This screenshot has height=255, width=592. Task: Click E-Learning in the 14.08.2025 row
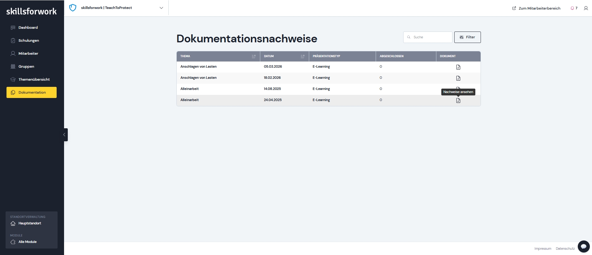point(321,89)
